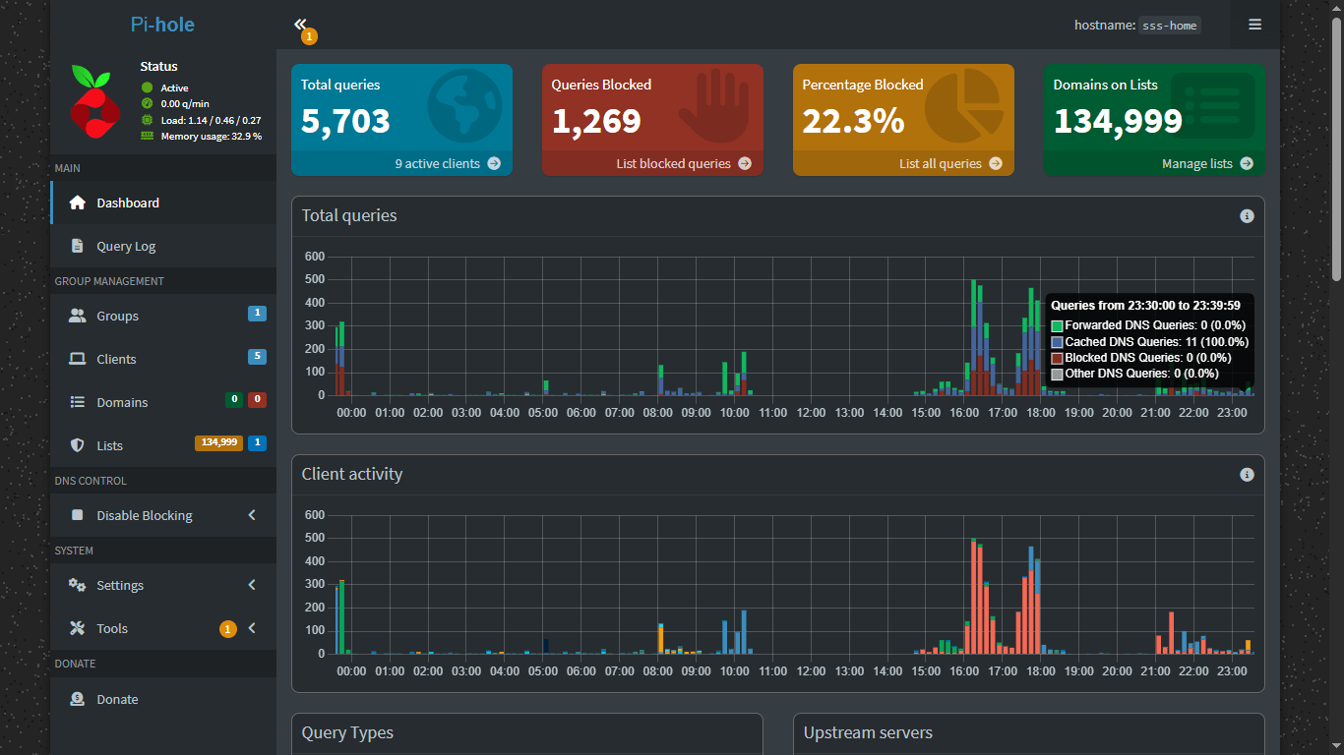Click the Tools wrench icon
Image resolution: width=1344 pixels, height=755 pixels.
(x=78, y=628)
